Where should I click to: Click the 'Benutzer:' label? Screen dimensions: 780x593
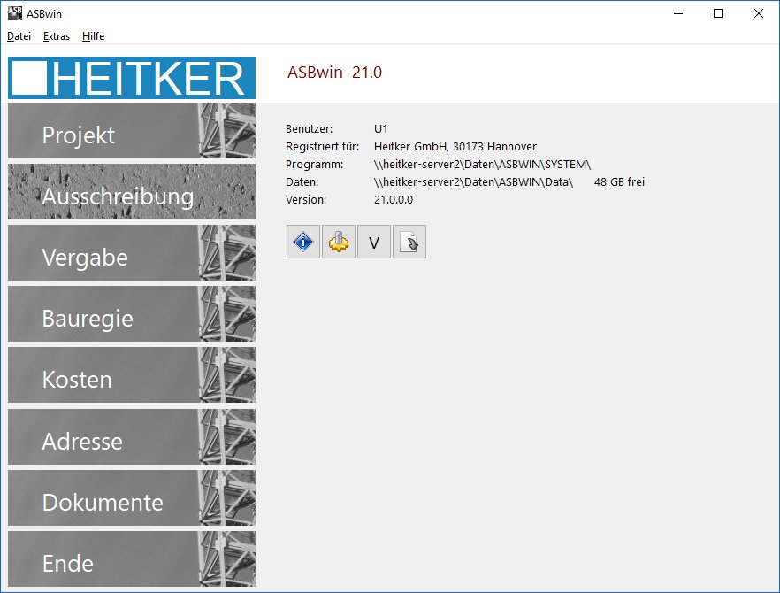(309, 129)
